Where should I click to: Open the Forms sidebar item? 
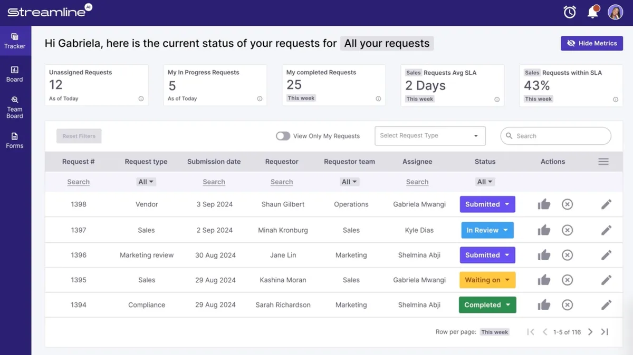pos(15,141)
